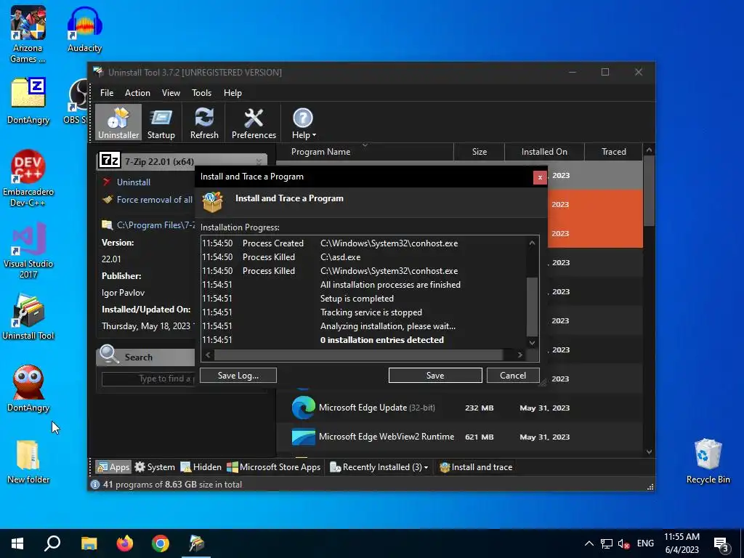Screen dimensions: 744x558
Task: Sort by Traced column header
Action: click(613, 152)
